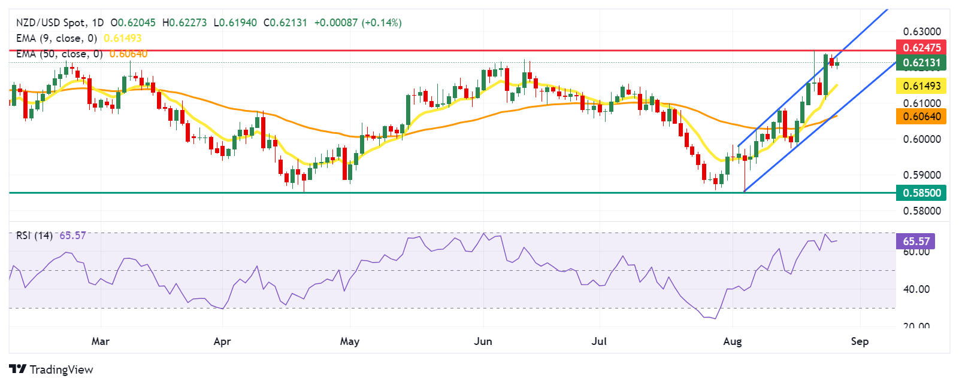Image resolution: width=959 pixels, height=385 pixels.
Task: Click the green 0.58500 support level label
Action: tap(921, 192)
